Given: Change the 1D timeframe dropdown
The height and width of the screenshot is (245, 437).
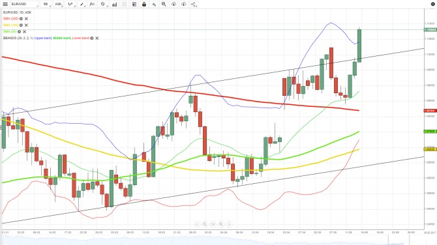Looking at the screenshot, I should pos(46,4).
